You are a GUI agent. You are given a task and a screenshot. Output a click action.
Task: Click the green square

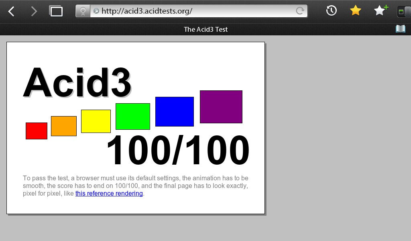tap(133, 116)
